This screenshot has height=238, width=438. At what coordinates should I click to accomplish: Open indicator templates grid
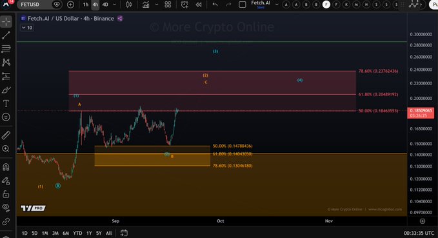pos(168,5)
